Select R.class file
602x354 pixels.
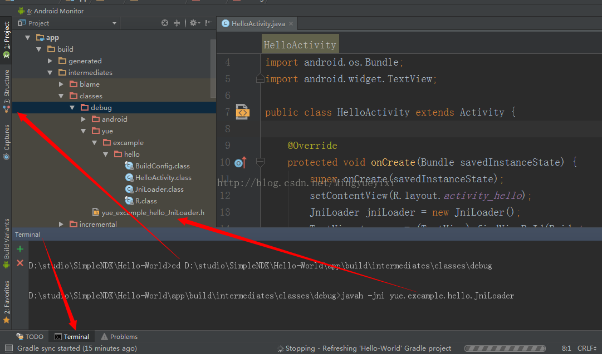[141, 201]
